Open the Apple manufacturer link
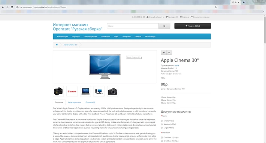 [176, 65]
